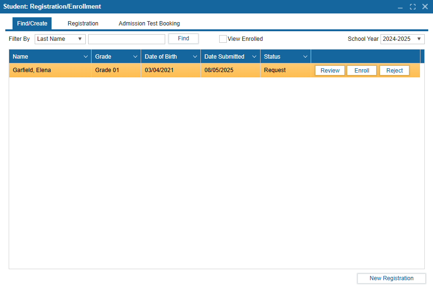The image size is (433, 286).
Task: Open the Date of Birth column chevron
Action: click(x=195, y=57)
